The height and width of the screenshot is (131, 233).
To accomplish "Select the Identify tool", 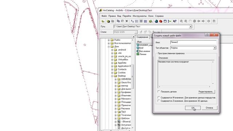I will point(209,21).
